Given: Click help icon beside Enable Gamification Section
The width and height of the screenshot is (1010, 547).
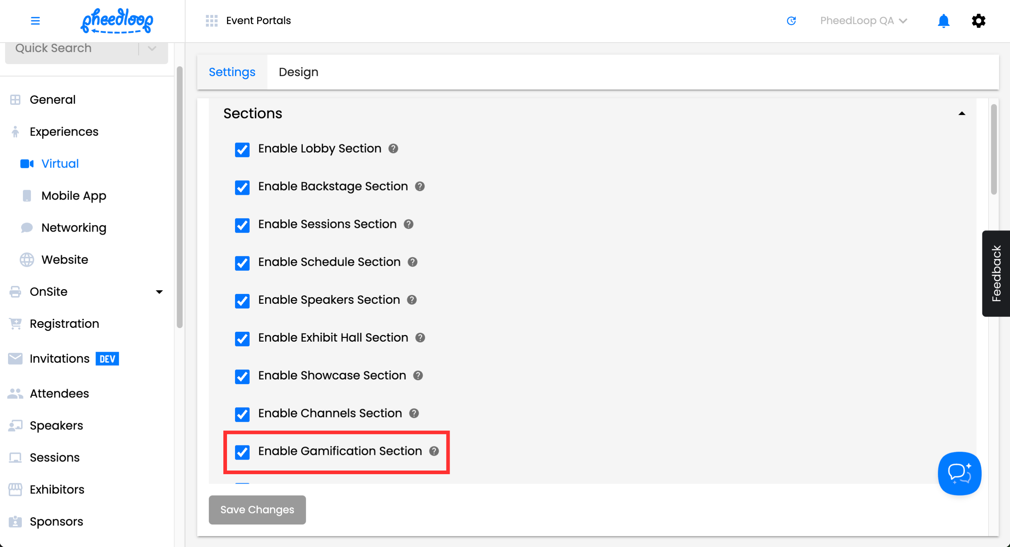Looking at the screenshot, I should (434, 451).
